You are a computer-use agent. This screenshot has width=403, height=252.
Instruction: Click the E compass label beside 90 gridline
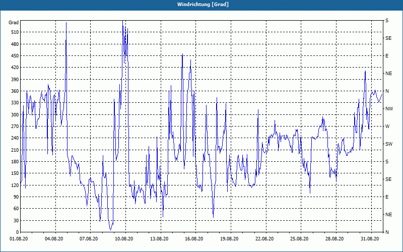[x=387, y=197]
